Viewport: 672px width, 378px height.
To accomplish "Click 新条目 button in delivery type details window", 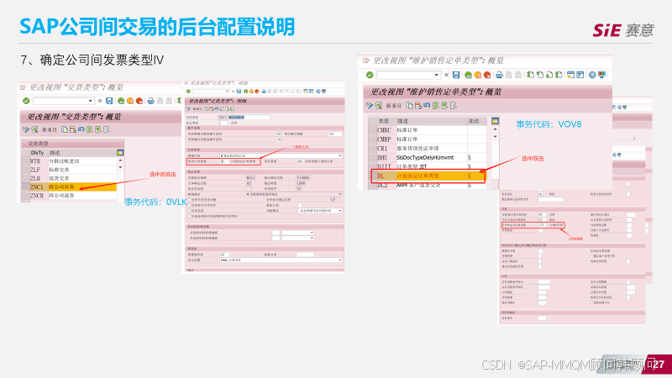I will 197,109.
